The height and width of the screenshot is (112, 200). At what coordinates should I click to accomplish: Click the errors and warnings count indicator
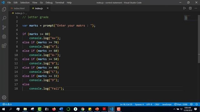coord(7,105)
